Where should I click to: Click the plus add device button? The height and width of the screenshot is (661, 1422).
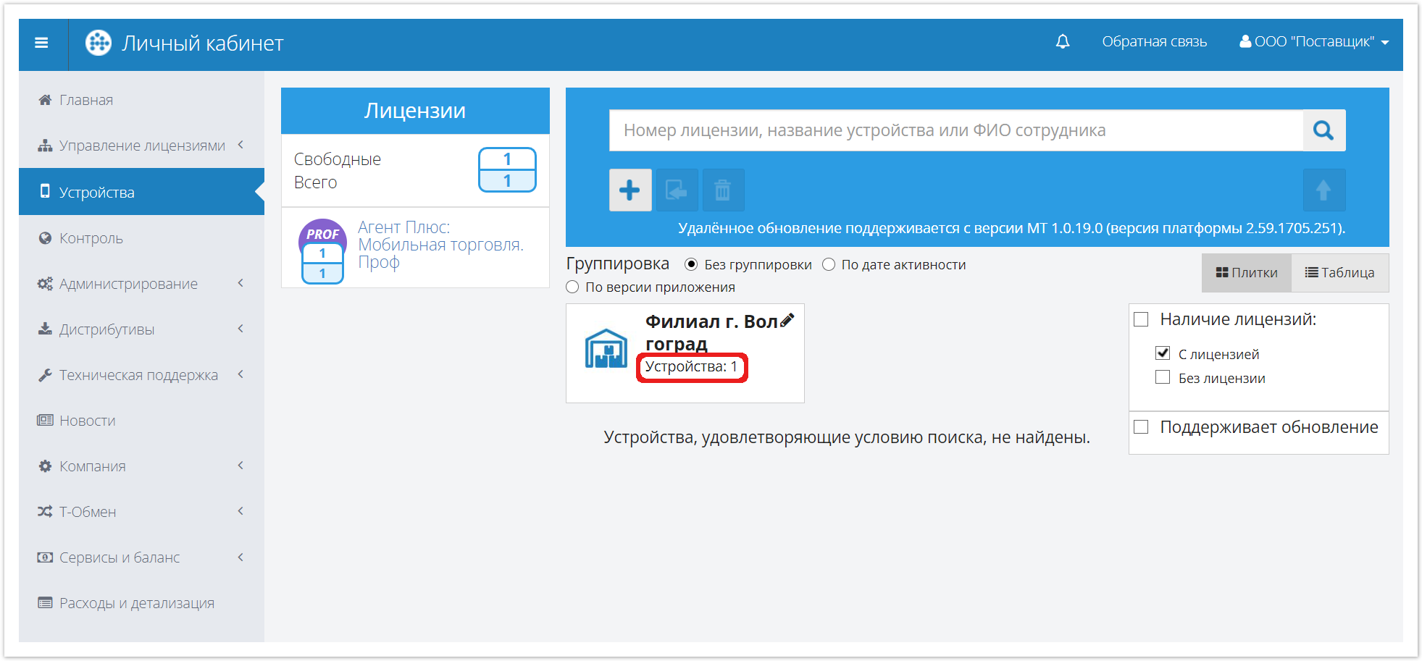point(630,190)
